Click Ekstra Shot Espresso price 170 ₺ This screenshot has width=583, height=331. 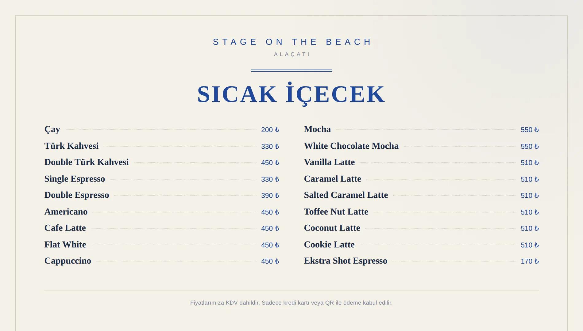click(530, 261)
